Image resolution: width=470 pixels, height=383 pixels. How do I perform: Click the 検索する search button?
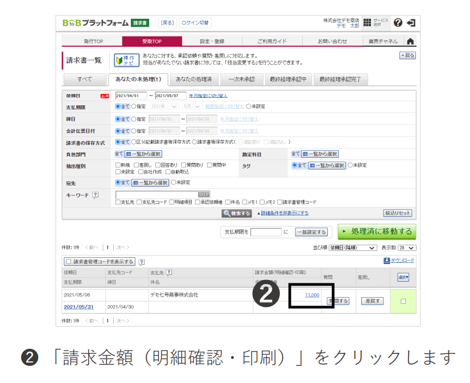pos(237,213)
